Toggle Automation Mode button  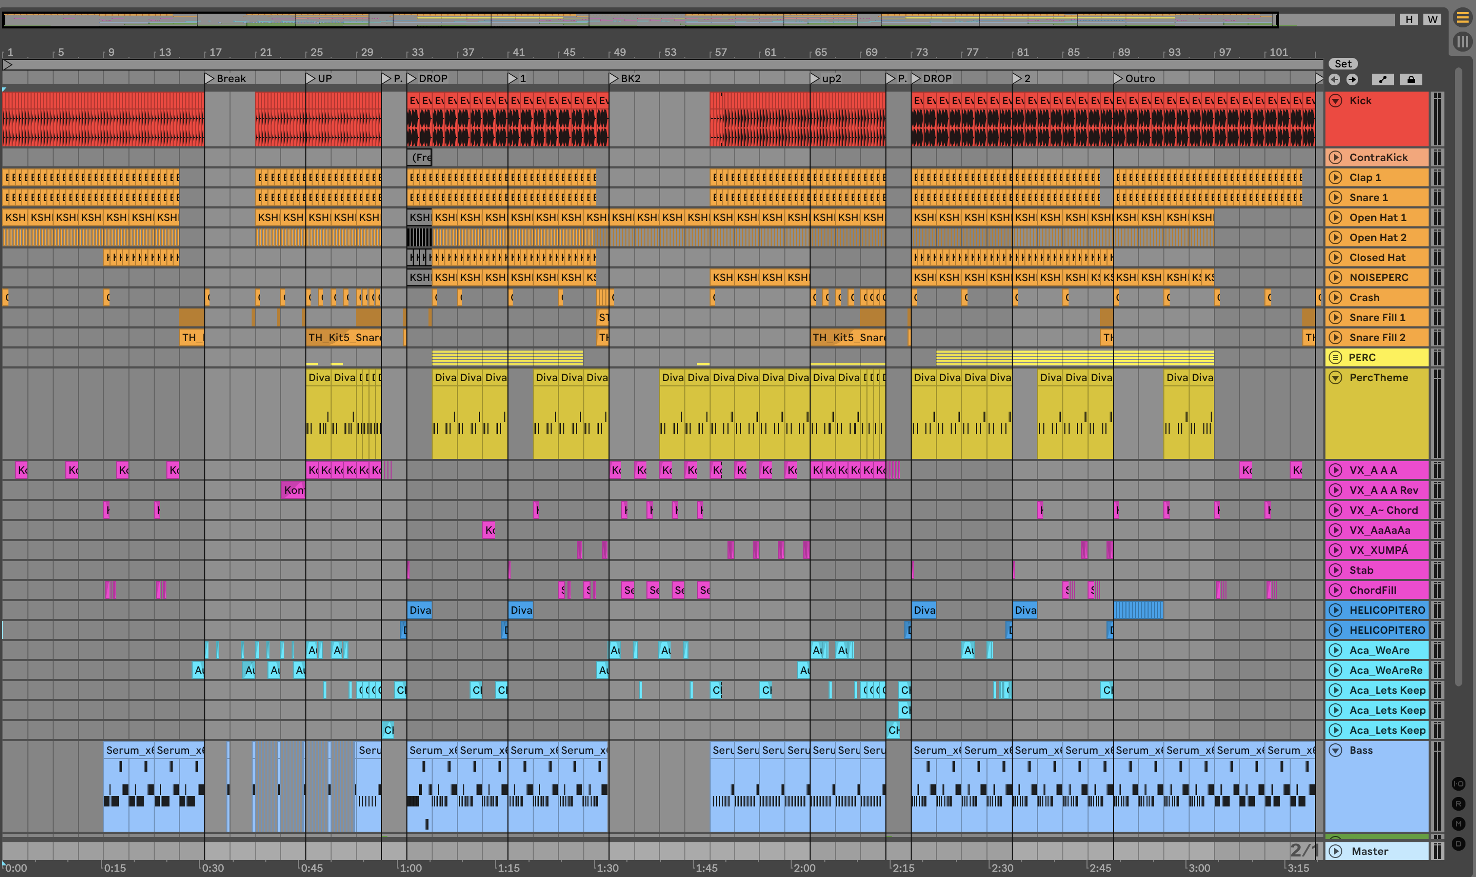(1383, 80)
